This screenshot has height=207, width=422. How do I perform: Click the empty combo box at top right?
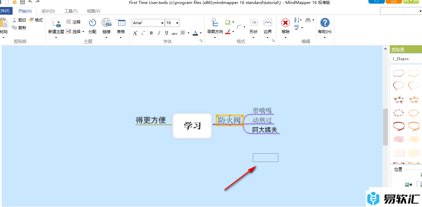(401, 11)
